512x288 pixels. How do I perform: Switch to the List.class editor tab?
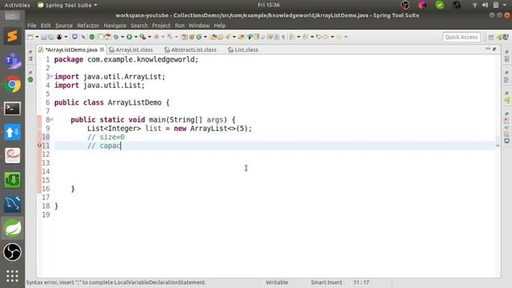click(x=243, y=50)
